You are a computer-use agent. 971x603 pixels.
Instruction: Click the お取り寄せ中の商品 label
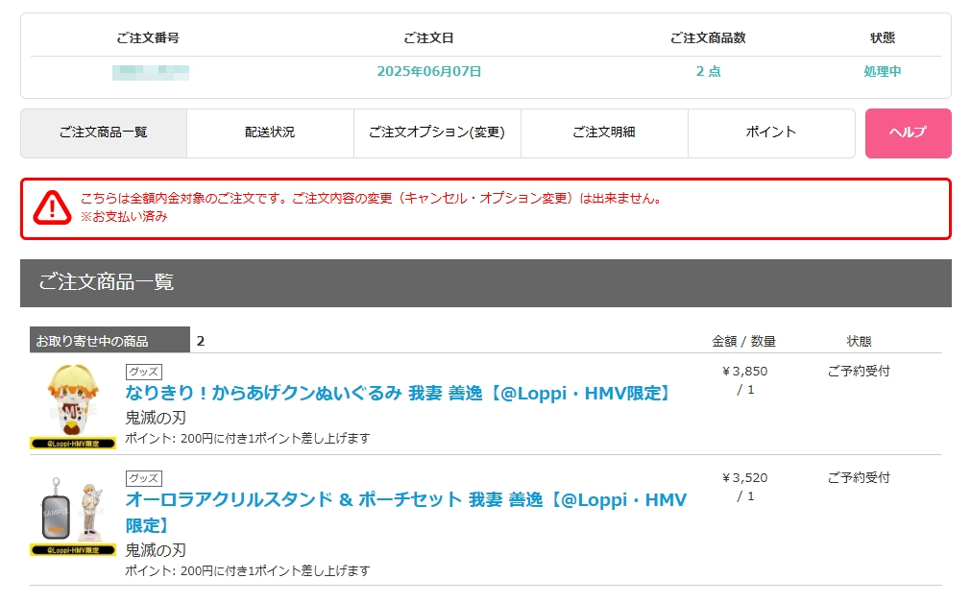pos(109,340)
